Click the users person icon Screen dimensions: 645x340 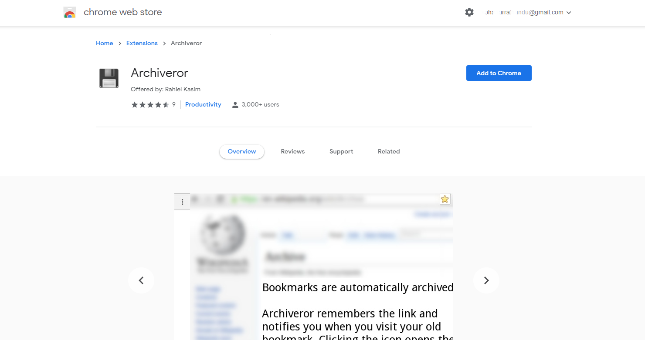coord(235,105)
